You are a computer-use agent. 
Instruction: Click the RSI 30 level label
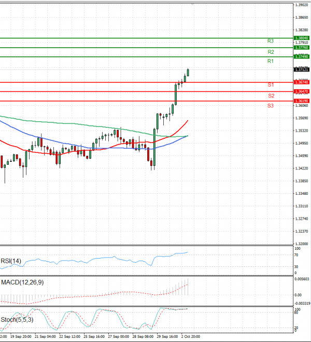(296, 267)
